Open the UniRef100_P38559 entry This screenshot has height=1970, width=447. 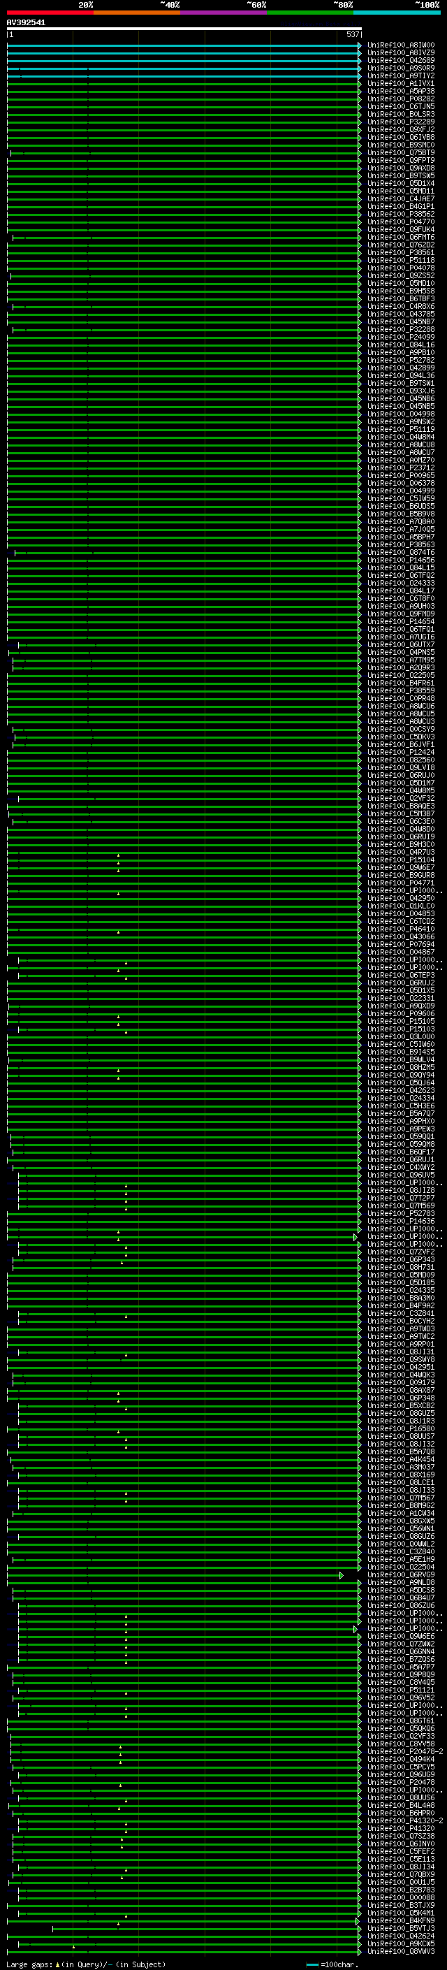pos(401,691)
